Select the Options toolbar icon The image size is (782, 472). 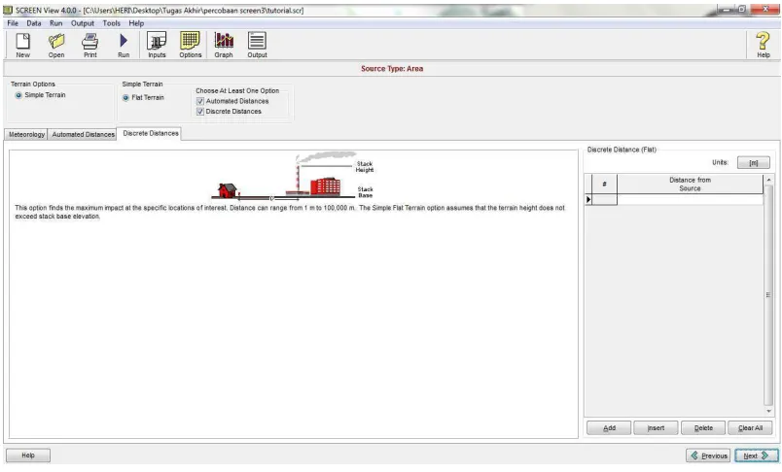[190, 46]
